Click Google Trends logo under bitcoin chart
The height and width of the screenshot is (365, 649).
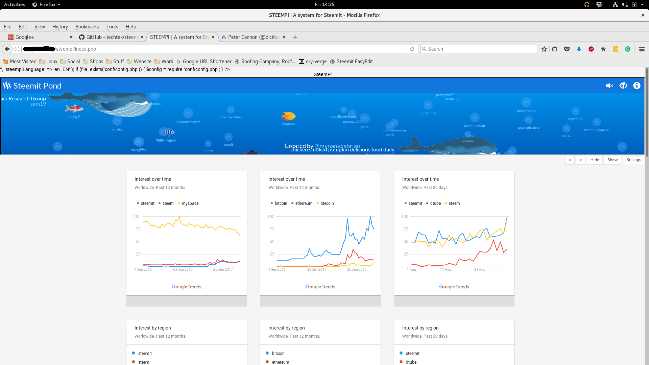[320, 287]
